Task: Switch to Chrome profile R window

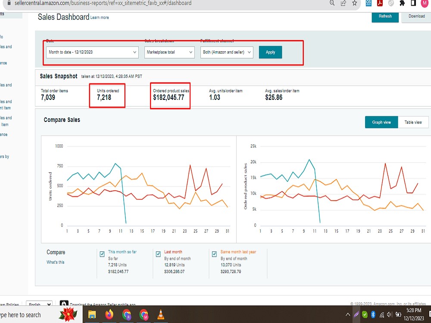Action: coord(126,314)
